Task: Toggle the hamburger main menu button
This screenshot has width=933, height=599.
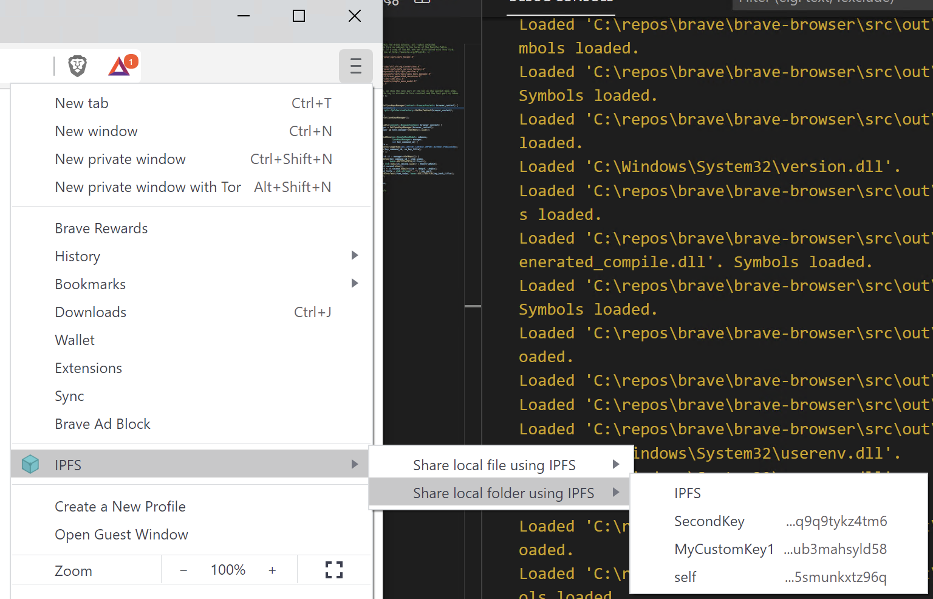Action: (356, 66)
